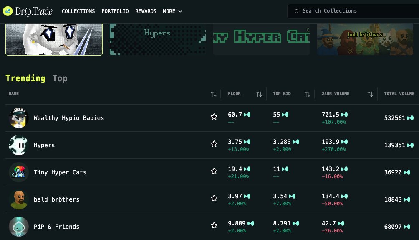Sort by 24HR VOLUME using sort arrows

click(370, 94)
